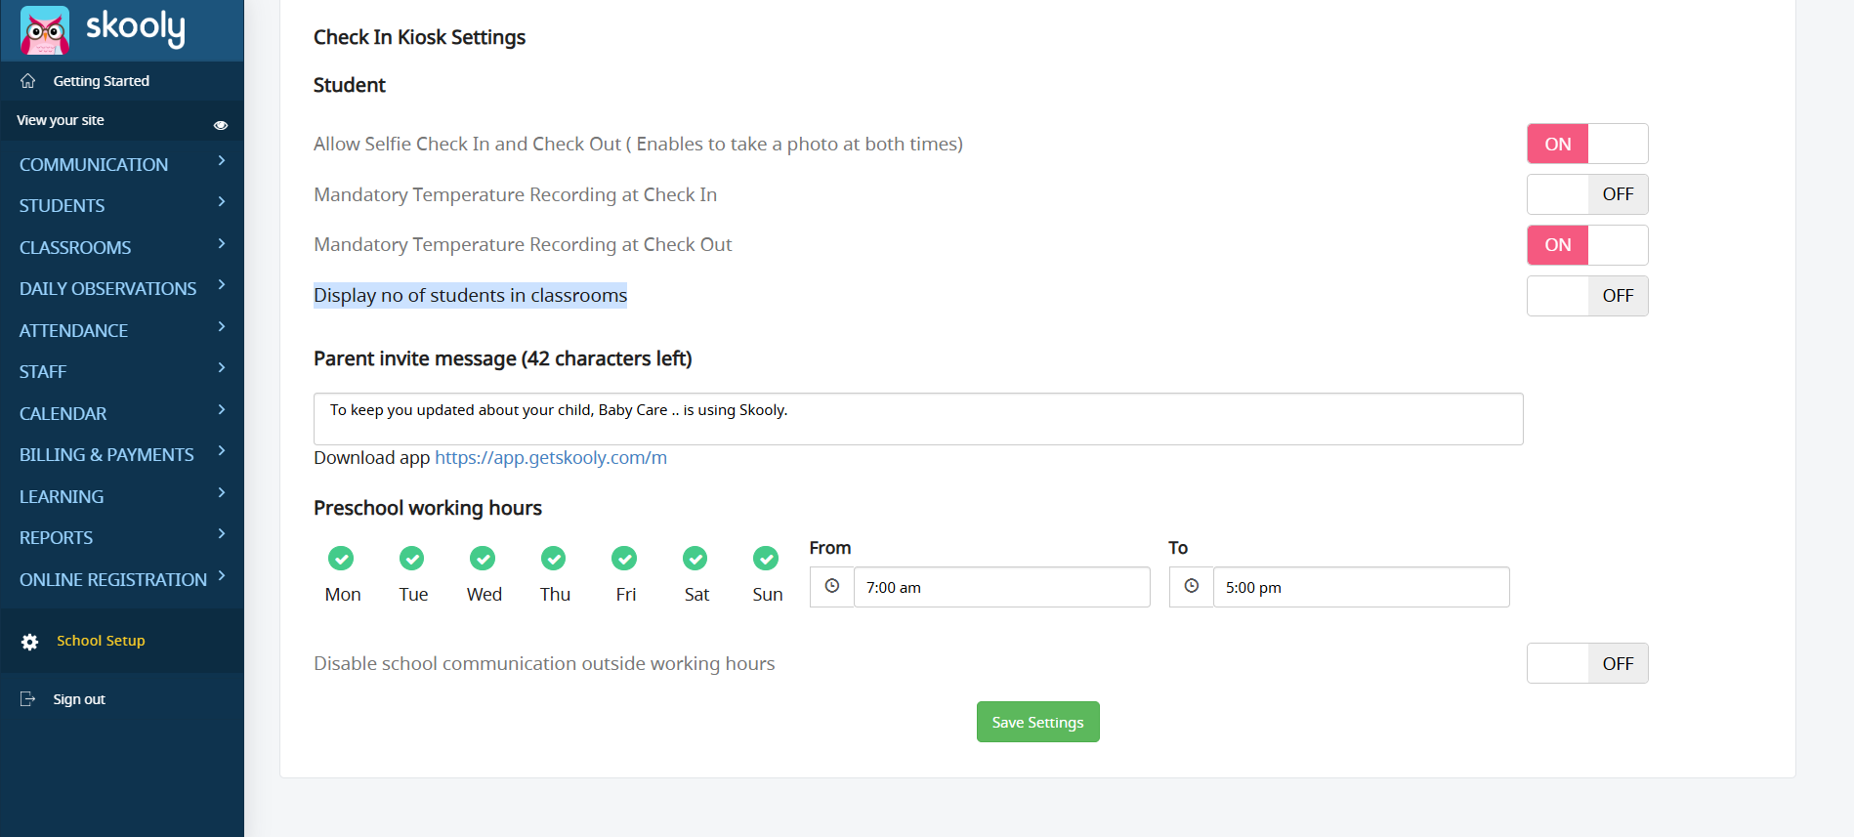Click the Parent invite message text box
The width and height of the screenshot is (1854, 837).
[917, 419]
